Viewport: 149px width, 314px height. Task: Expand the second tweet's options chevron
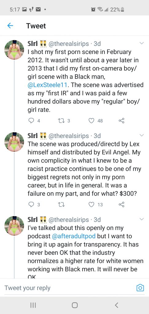click(x=142, y=136)
